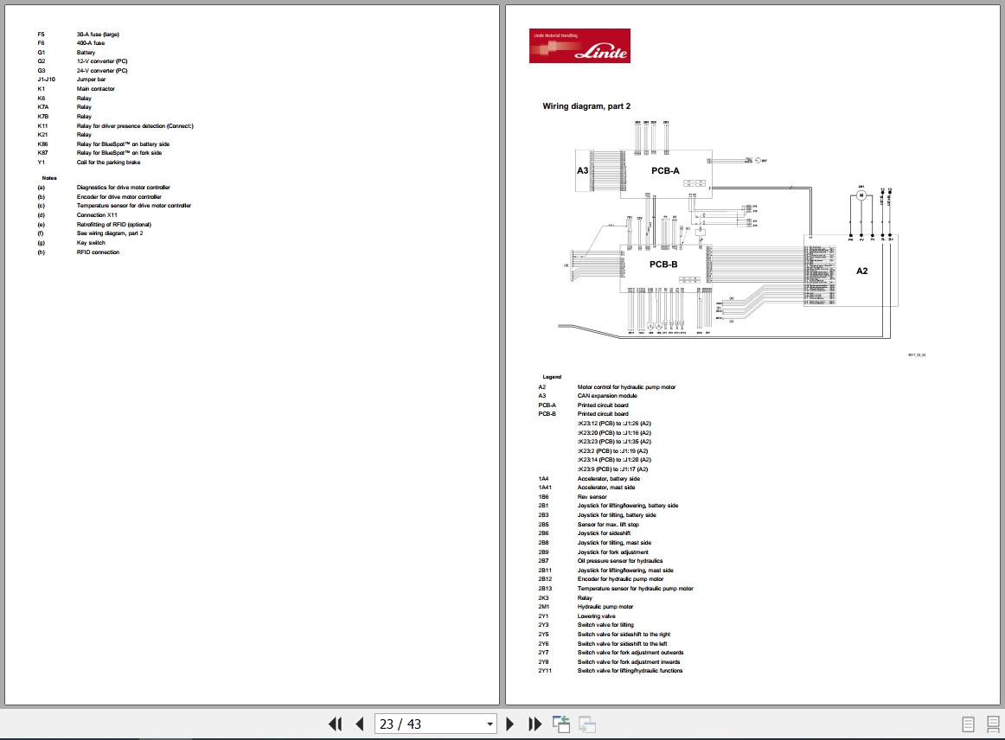Viewport: 1005px width, 740px height.
Task: Click 'Temperature sensor for hydraulic pump motor'
Action: [635, 589]
